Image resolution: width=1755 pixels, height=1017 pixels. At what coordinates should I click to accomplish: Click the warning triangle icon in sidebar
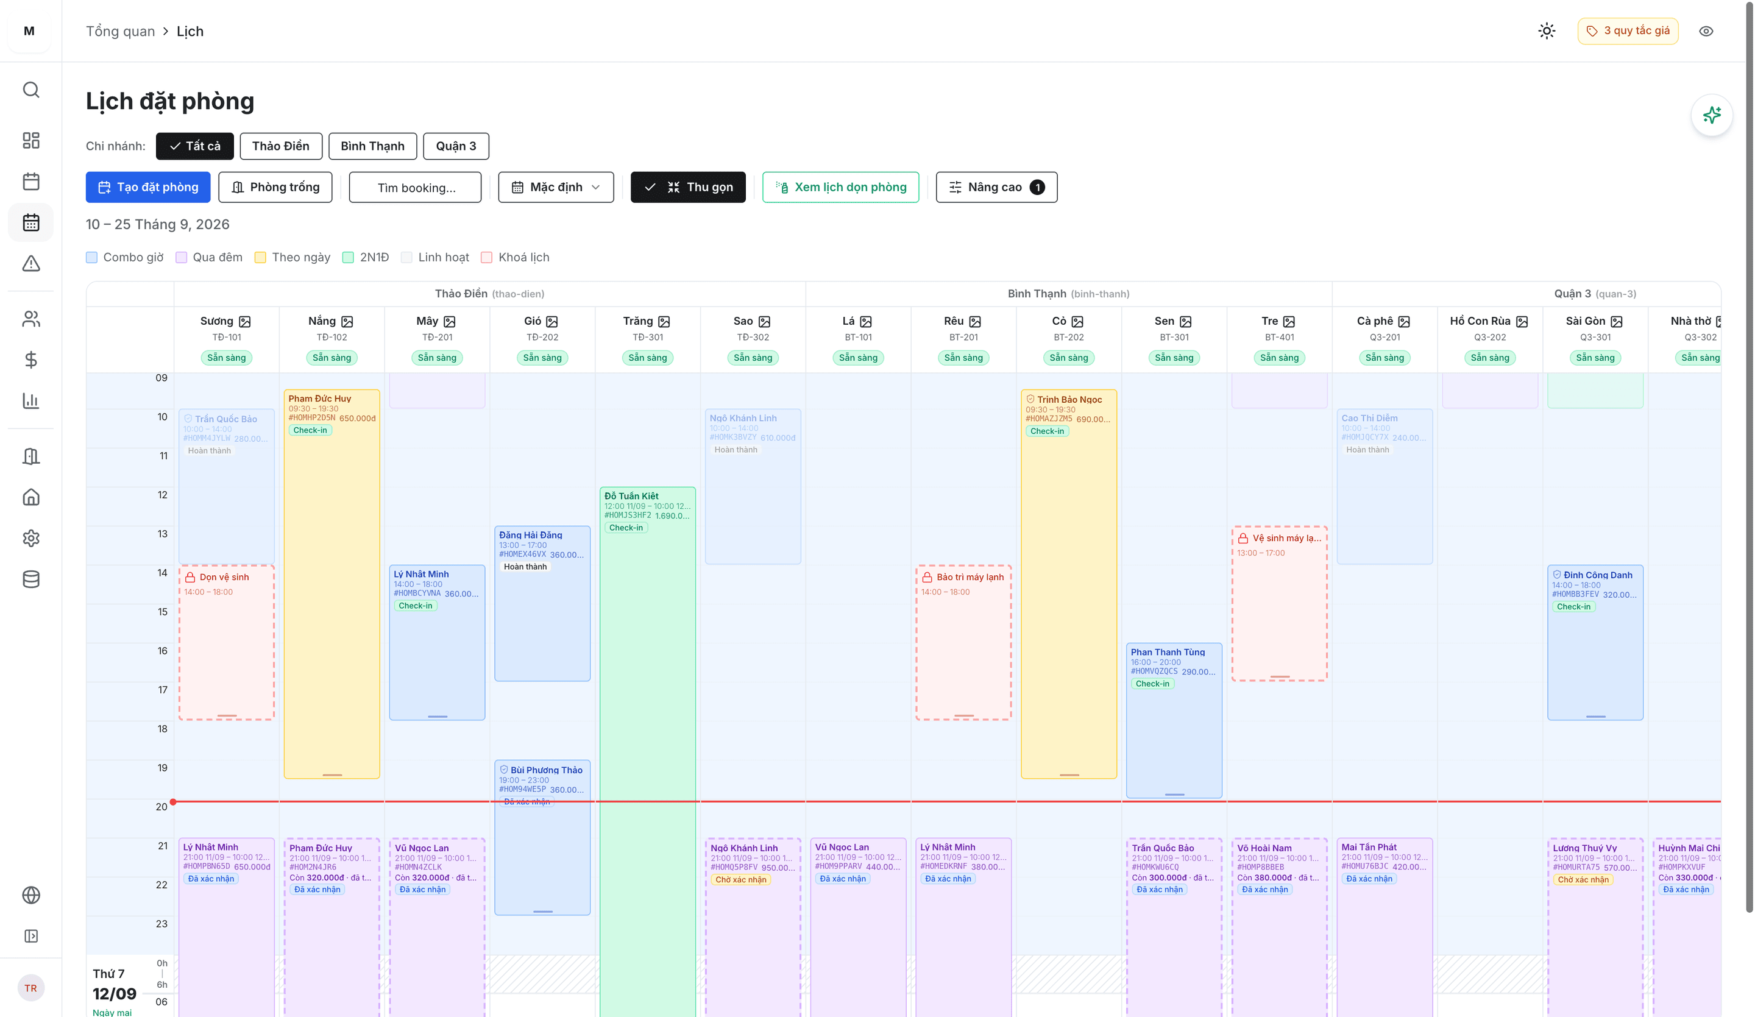click(30, 263)
